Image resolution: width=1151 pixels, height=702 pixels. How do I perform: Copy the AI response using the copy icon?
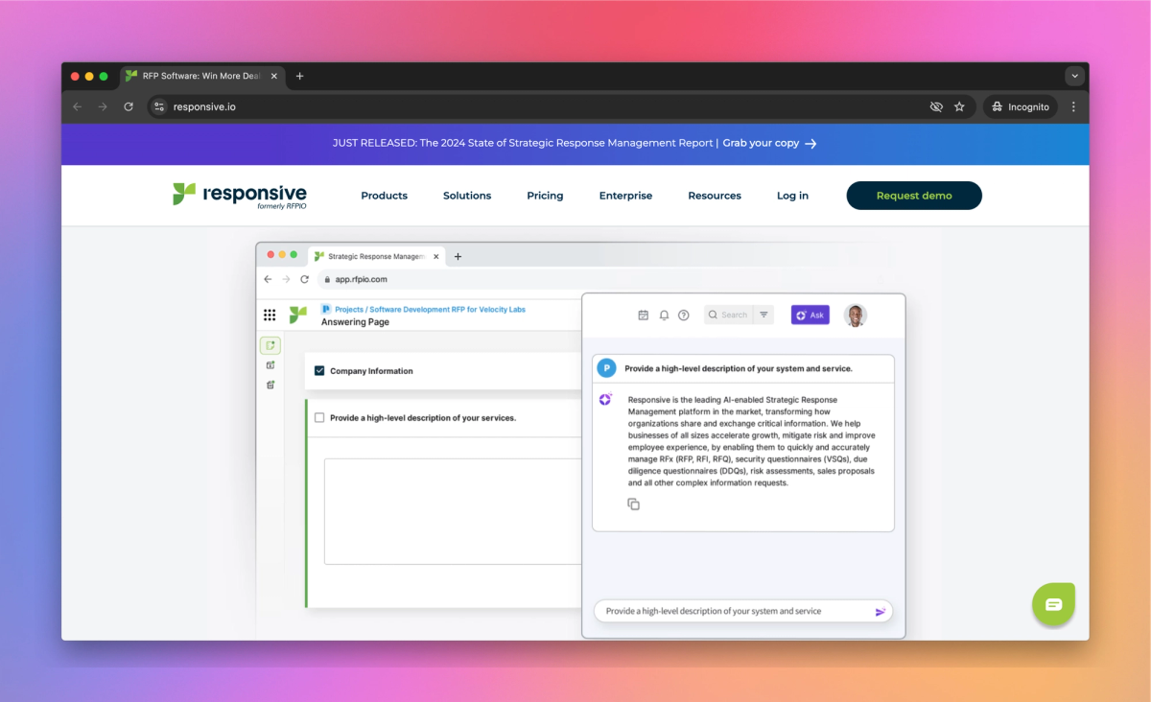coord(634,503)
